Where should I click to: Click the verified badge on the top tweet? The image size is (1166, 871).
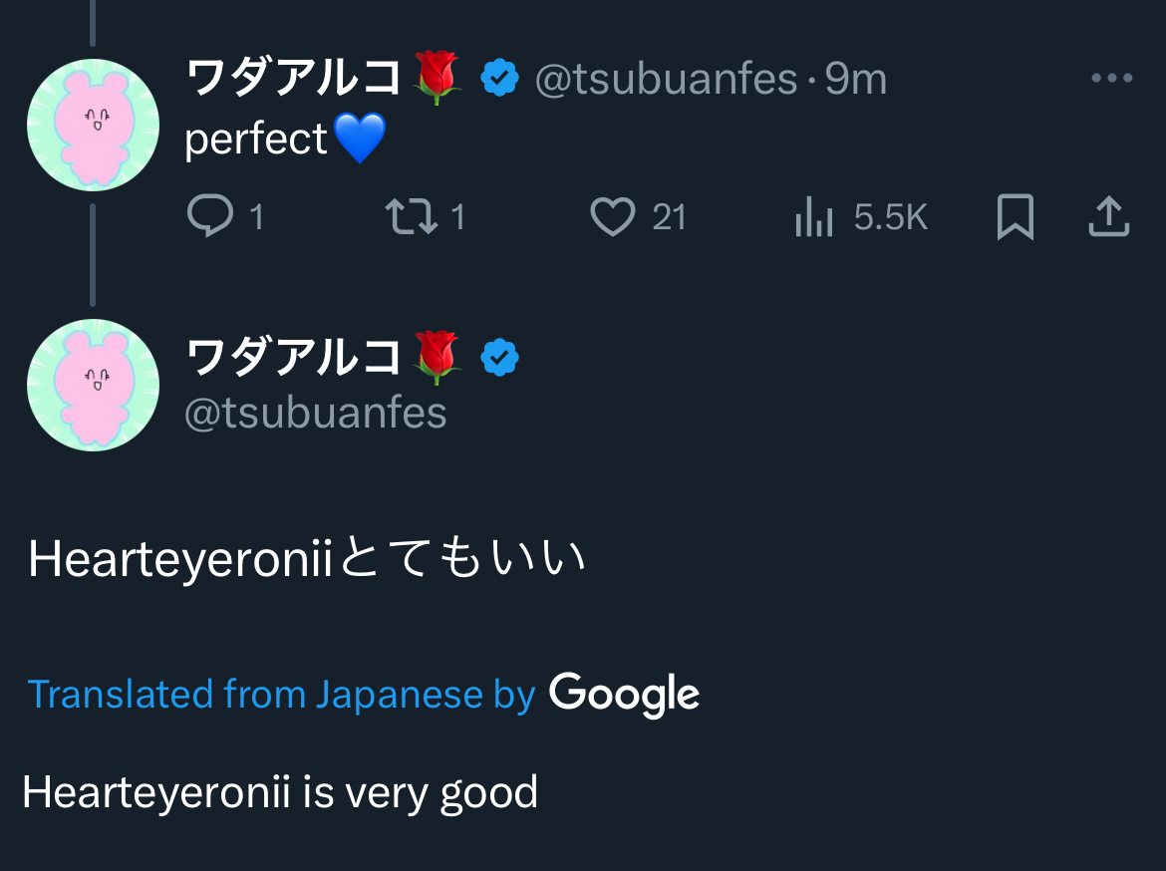499,78
